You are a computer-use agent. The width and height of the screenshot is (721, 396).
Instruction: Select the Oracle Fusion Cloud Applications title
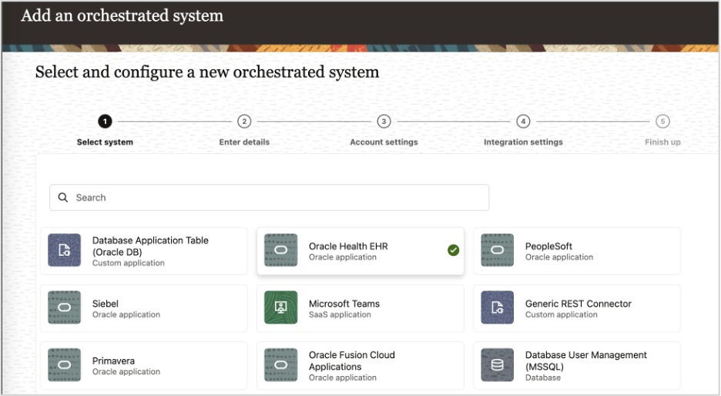click(352, 361)
